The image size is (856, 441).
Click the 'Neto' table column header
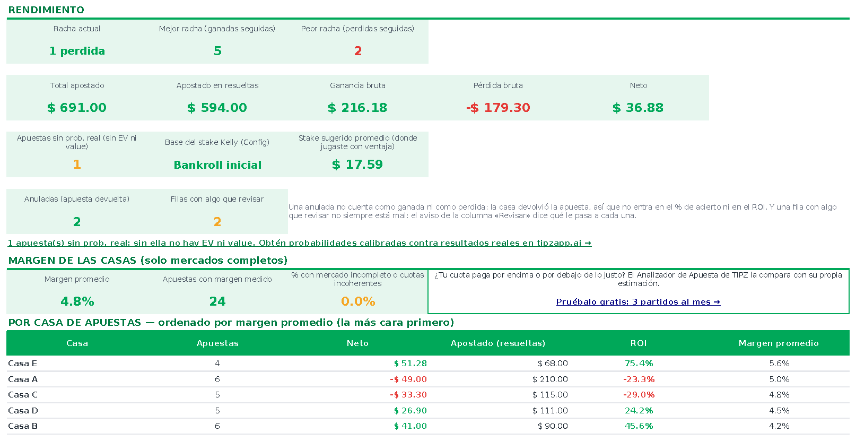click(357, 343)
